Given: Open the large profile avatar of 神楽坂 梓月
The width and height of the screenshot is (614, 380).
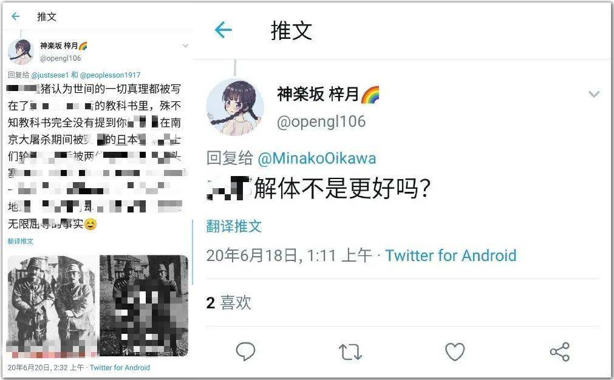Looking at the screenshot, I should 235,107.
